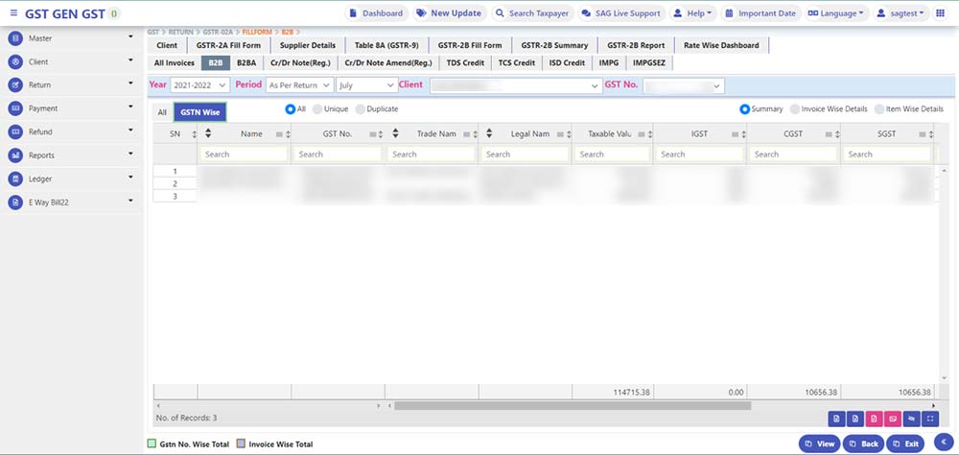
Task: Click the Name column search field
Action: (244, 154)
